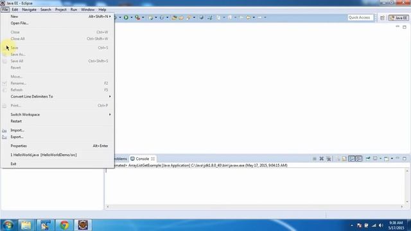
Task: Click the Back navigation arrow icon
Action: [x=248, y=17]
